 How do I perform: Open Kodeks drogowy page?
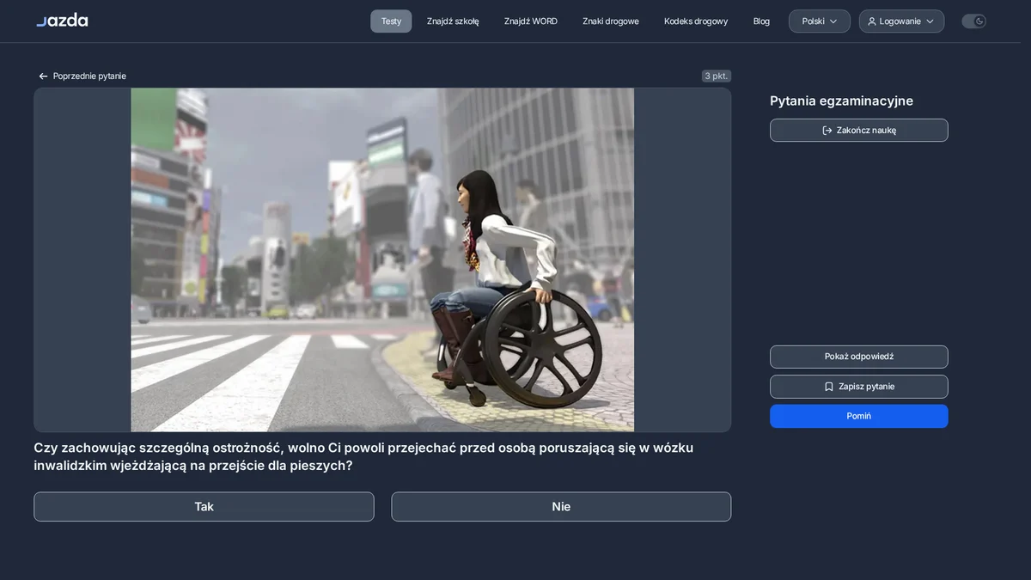pyautogui.click(x=696, y=21)
